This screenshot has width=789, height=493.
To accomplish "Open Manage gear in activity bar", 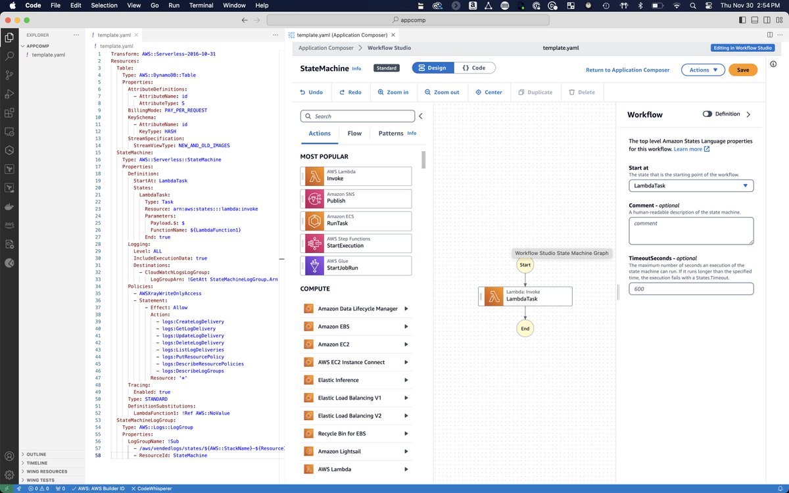I will 9,475.
